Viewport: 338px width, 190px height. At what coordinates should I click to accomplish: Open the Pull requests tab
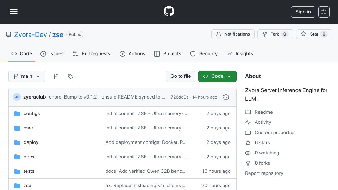(x=92, y=53)
